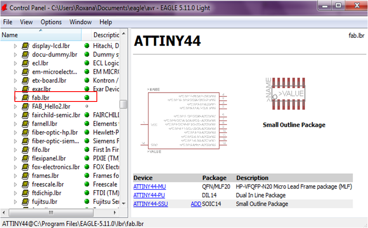The height and width of the screenshot is (228, 368).
Task: Click the fifo.lbr library book icon
Action: (x=26, y=150)
